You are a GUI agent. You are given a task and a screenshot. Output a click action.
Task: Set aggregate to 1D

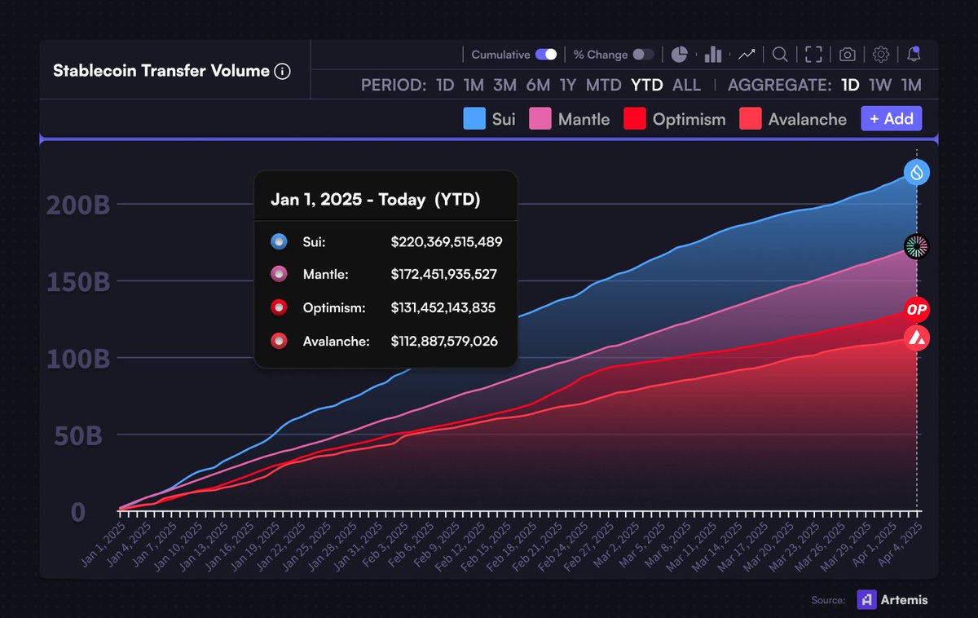850,85
